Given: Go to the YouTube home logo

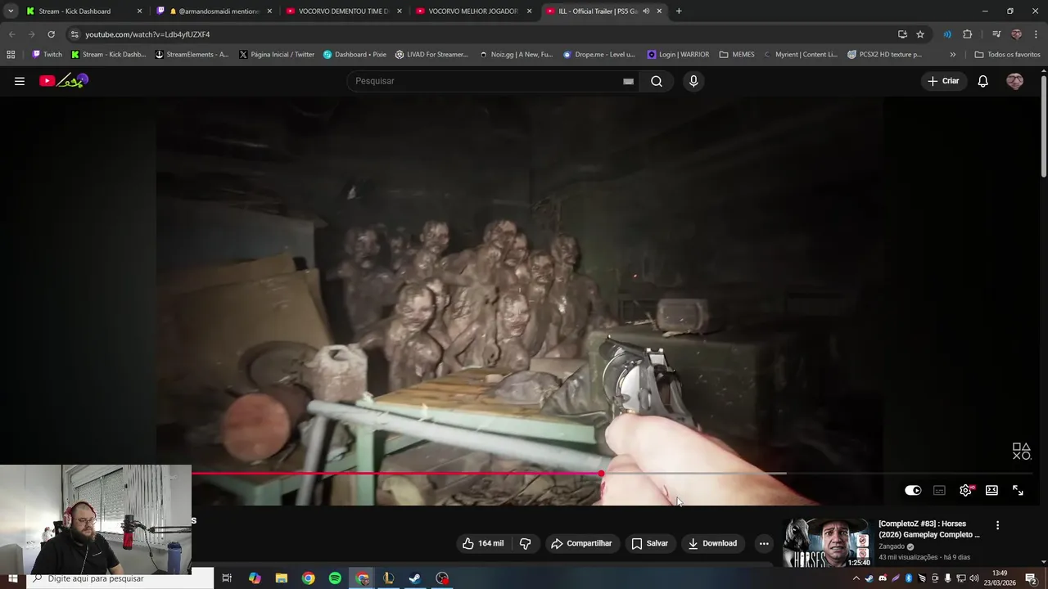Looking at the screenshot, I should [64, 81].
